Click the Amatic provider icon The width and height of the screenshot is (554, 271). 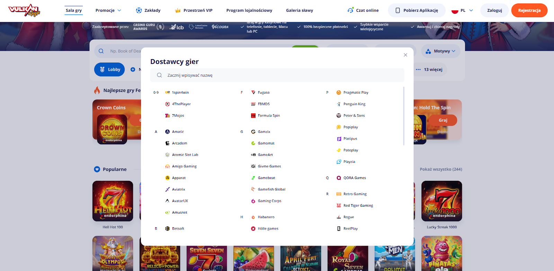tap(167, 132)
